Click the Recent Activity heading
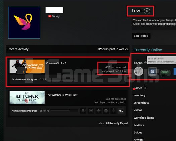This screenshot has width=176, height=141. point(18,49)
